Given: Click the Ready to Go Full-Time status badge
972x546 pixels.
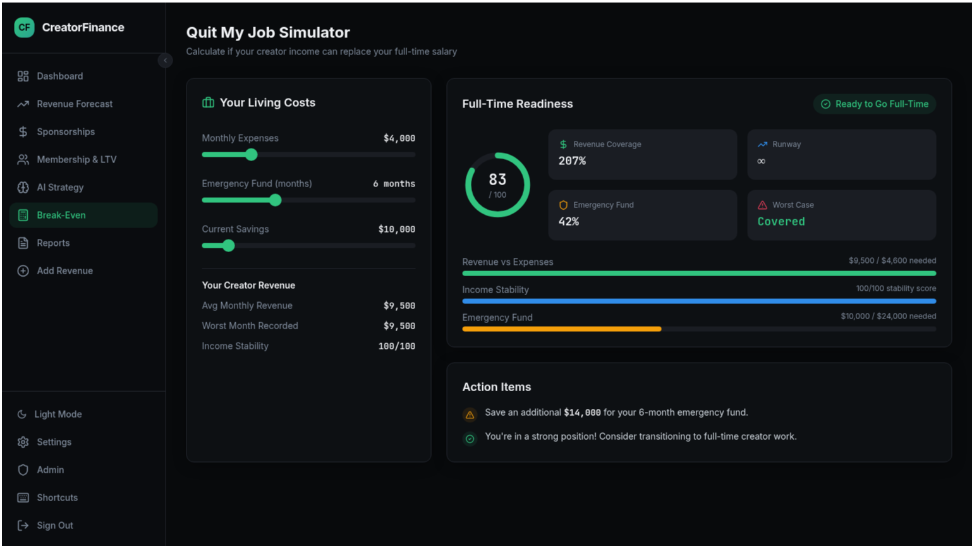Looking at the screenshot, I should coord(874,104).
